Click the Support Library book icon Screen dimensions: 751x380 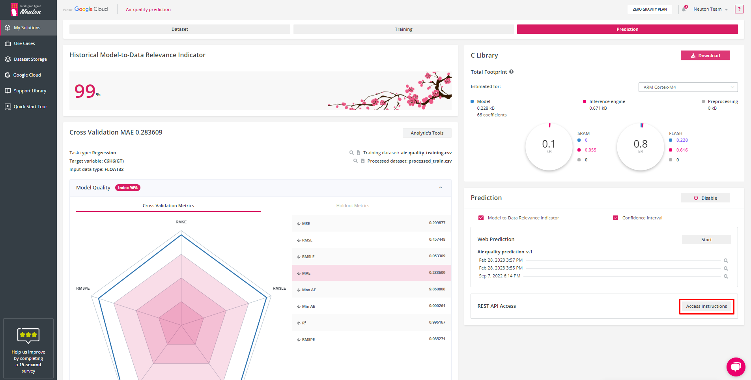[7, 91]
